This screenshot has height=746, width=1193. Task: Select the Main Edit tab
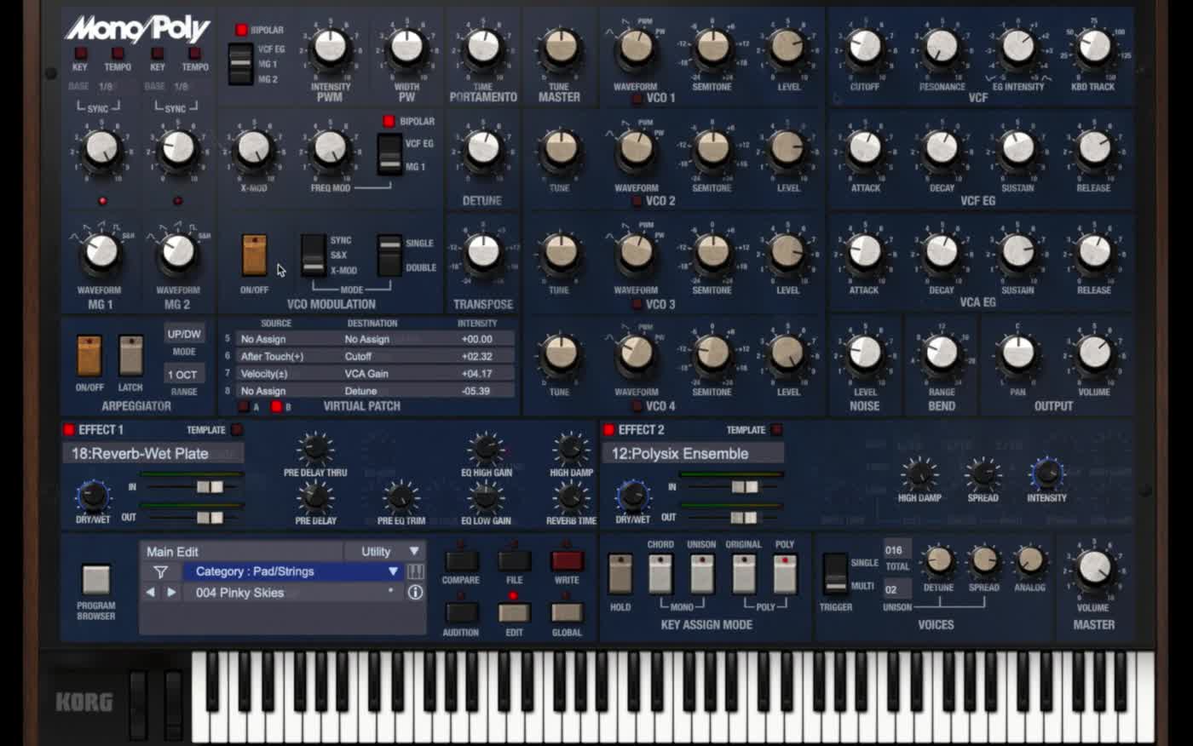[x=173, y=552]
